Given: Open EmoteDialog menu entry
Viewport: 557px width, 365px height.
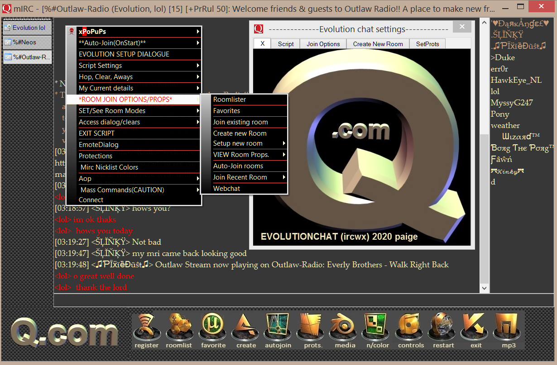Looking at the screenshot, I should click(134, 145).
